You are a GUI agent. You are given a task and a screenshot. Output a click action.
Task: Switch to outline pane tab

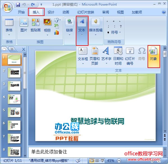pos(12,49)
